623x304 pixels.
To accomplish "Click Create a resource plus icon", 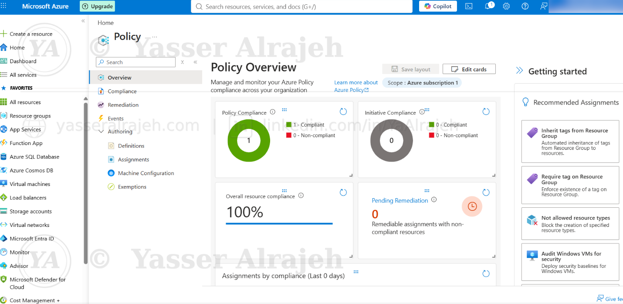I will point(3,34).
